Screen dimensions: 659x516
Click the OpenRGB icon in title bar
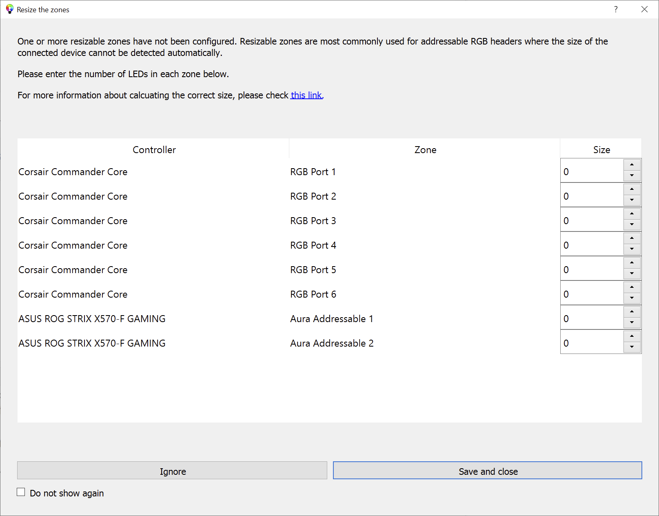[10, 9]
